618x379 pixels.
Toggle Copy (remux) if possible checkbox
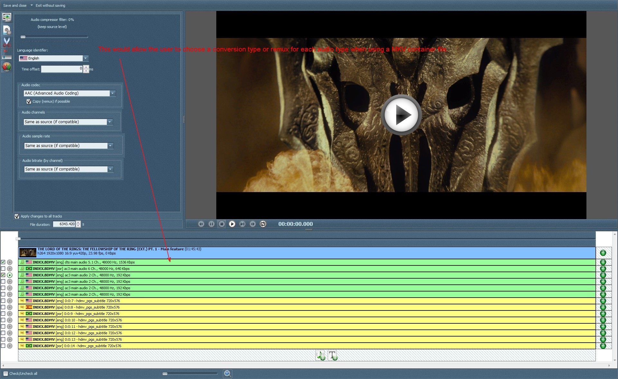click(x=29, y=101)
